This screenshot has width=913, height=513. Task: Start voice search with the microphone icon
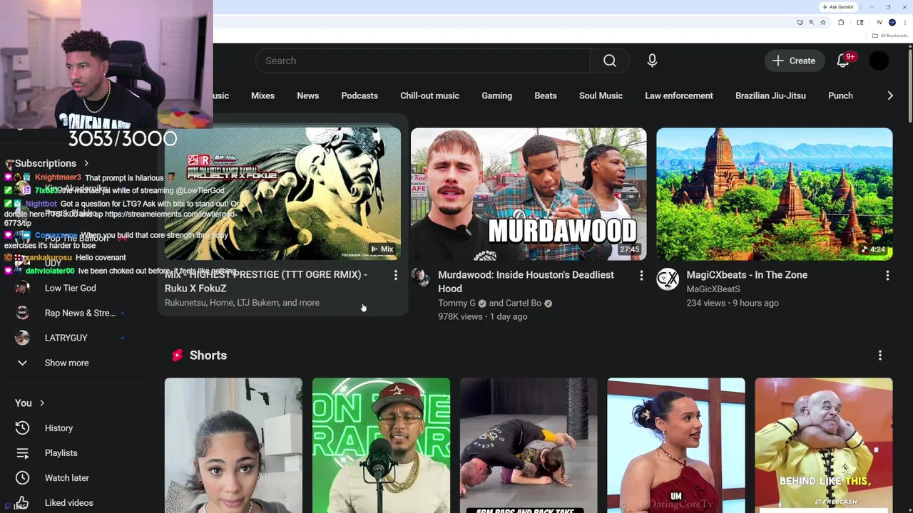(652, 61)
